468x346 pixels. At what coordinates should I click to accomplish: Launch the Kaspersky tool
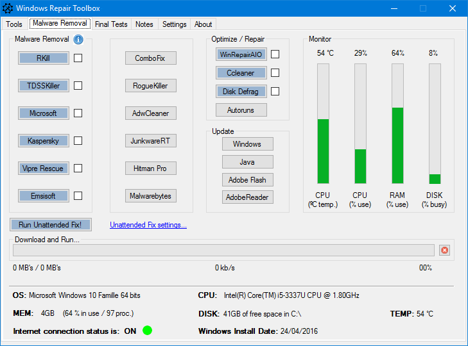point(44,141)
